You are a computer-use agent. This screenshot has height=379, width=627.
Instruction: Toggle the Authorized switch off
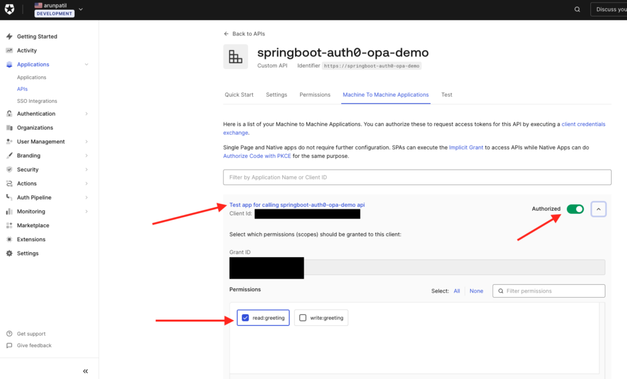pyautogui.click(x=575, y=209)
